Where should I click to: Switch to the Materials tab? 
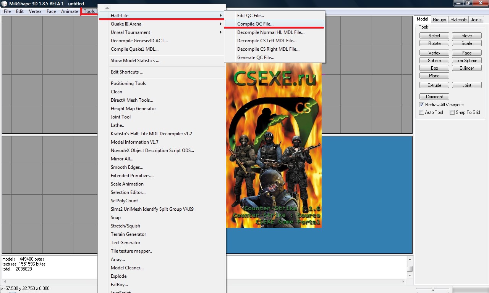click(458, 20)
